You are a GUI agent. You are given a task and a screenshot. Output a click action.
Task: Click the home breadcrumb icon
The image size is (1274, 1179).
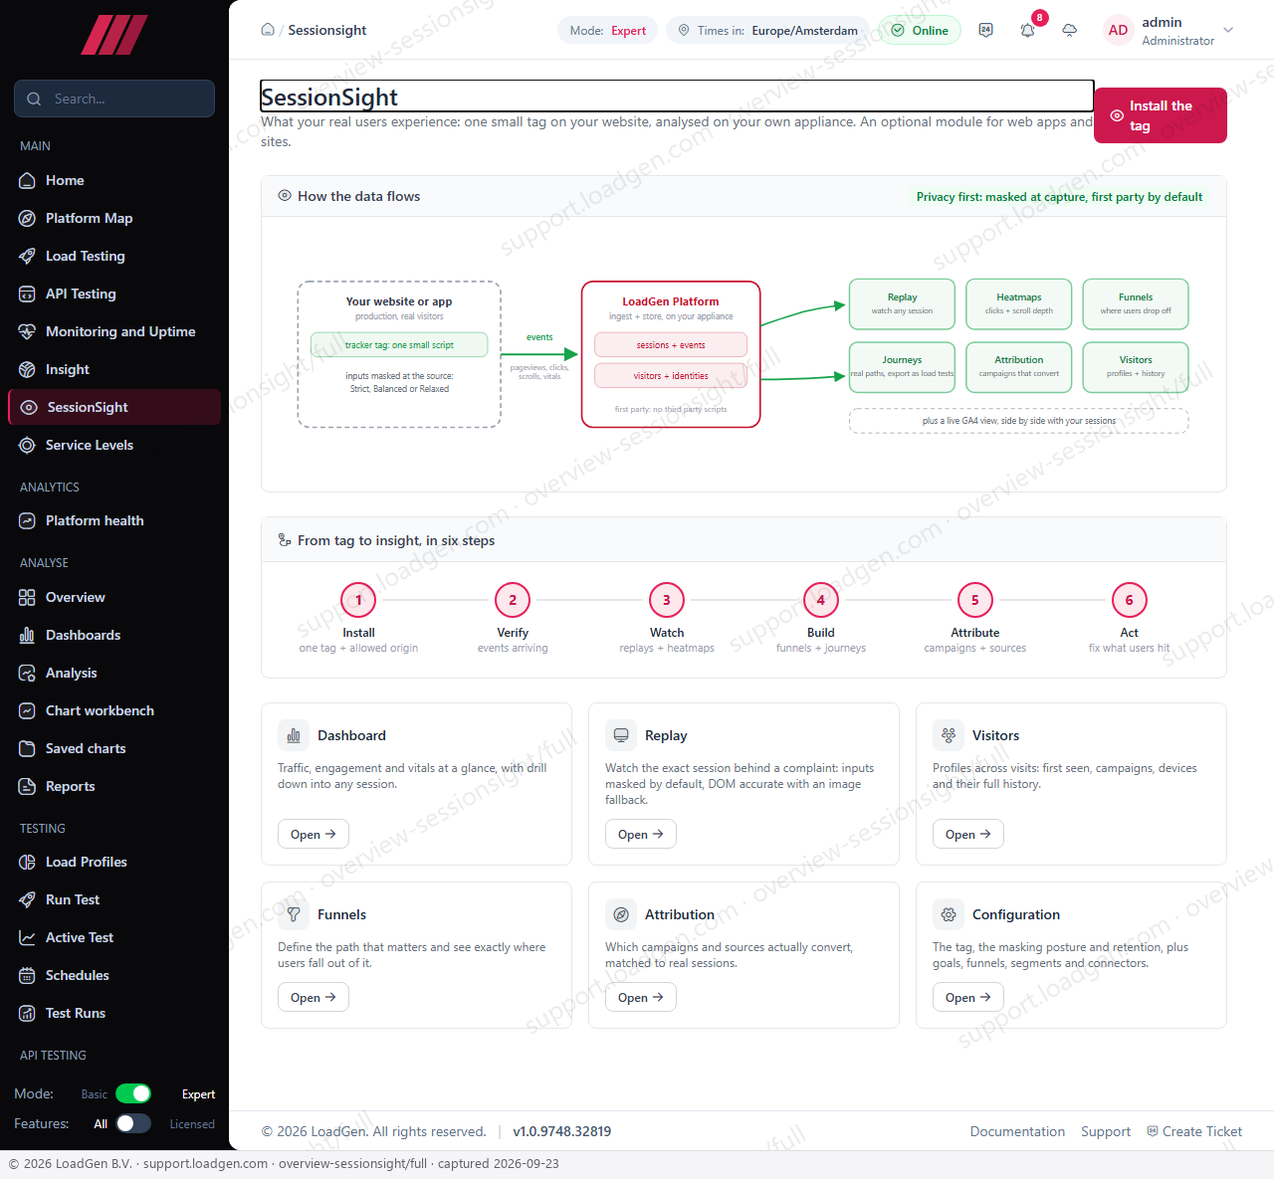point(268,30)
